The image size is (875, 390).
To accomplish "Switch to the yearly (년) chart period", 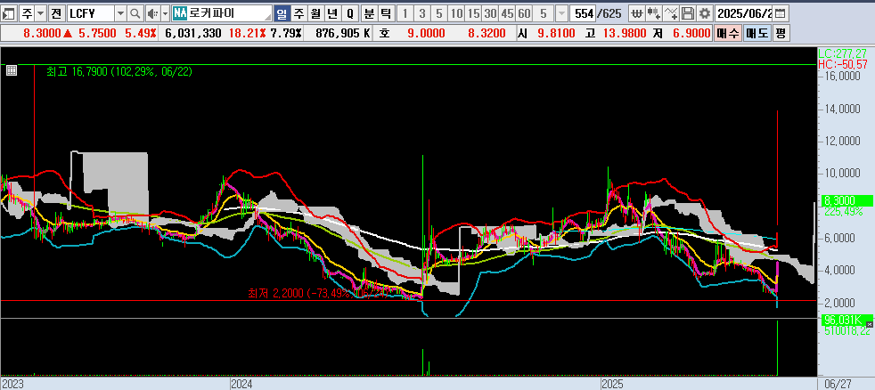I will (x=332, y=12).
